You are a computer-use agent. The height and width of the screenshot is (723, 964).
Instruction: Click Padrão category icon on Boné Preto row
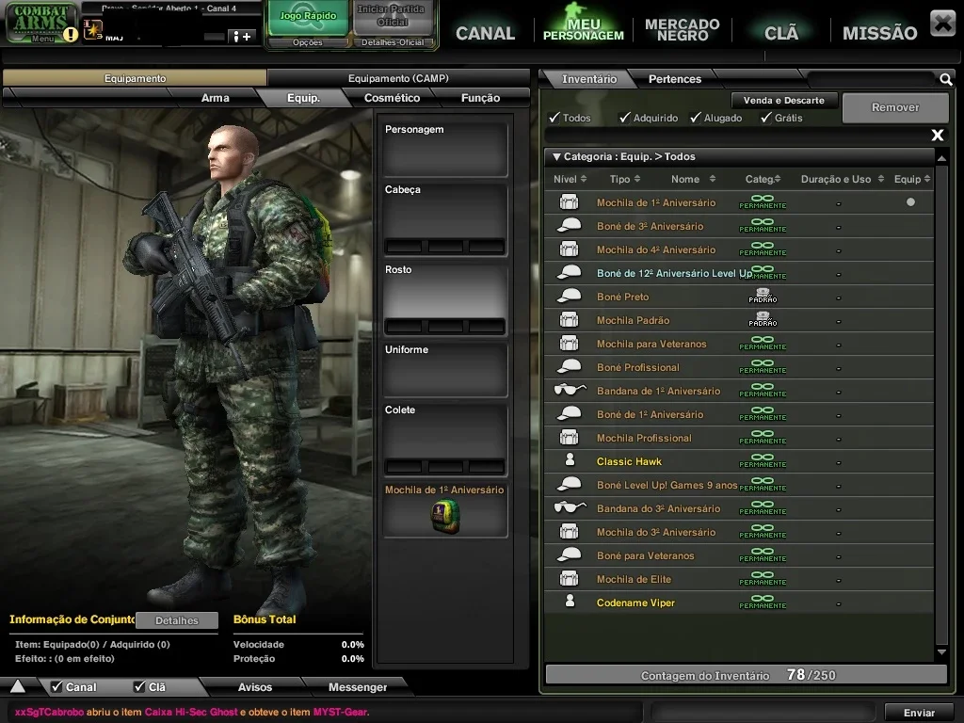coord(763,296)
